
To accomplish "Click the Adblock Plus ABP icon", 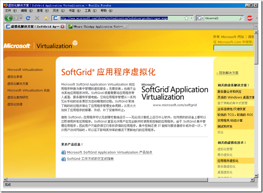I will [x=249, y=18].
